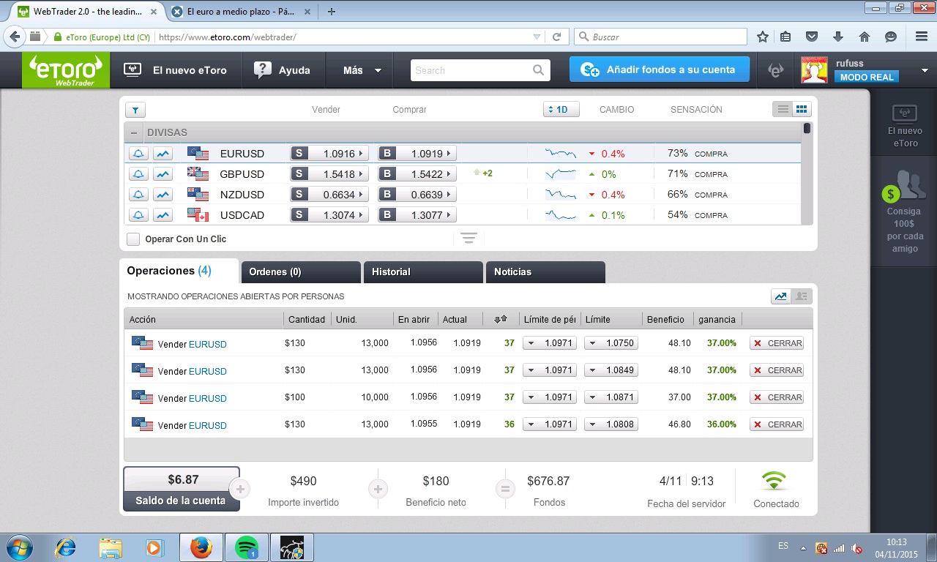This screenshot has height=562, width=937.
Task: Click the eToro WebTrader logo
Action: click(66, 71)
